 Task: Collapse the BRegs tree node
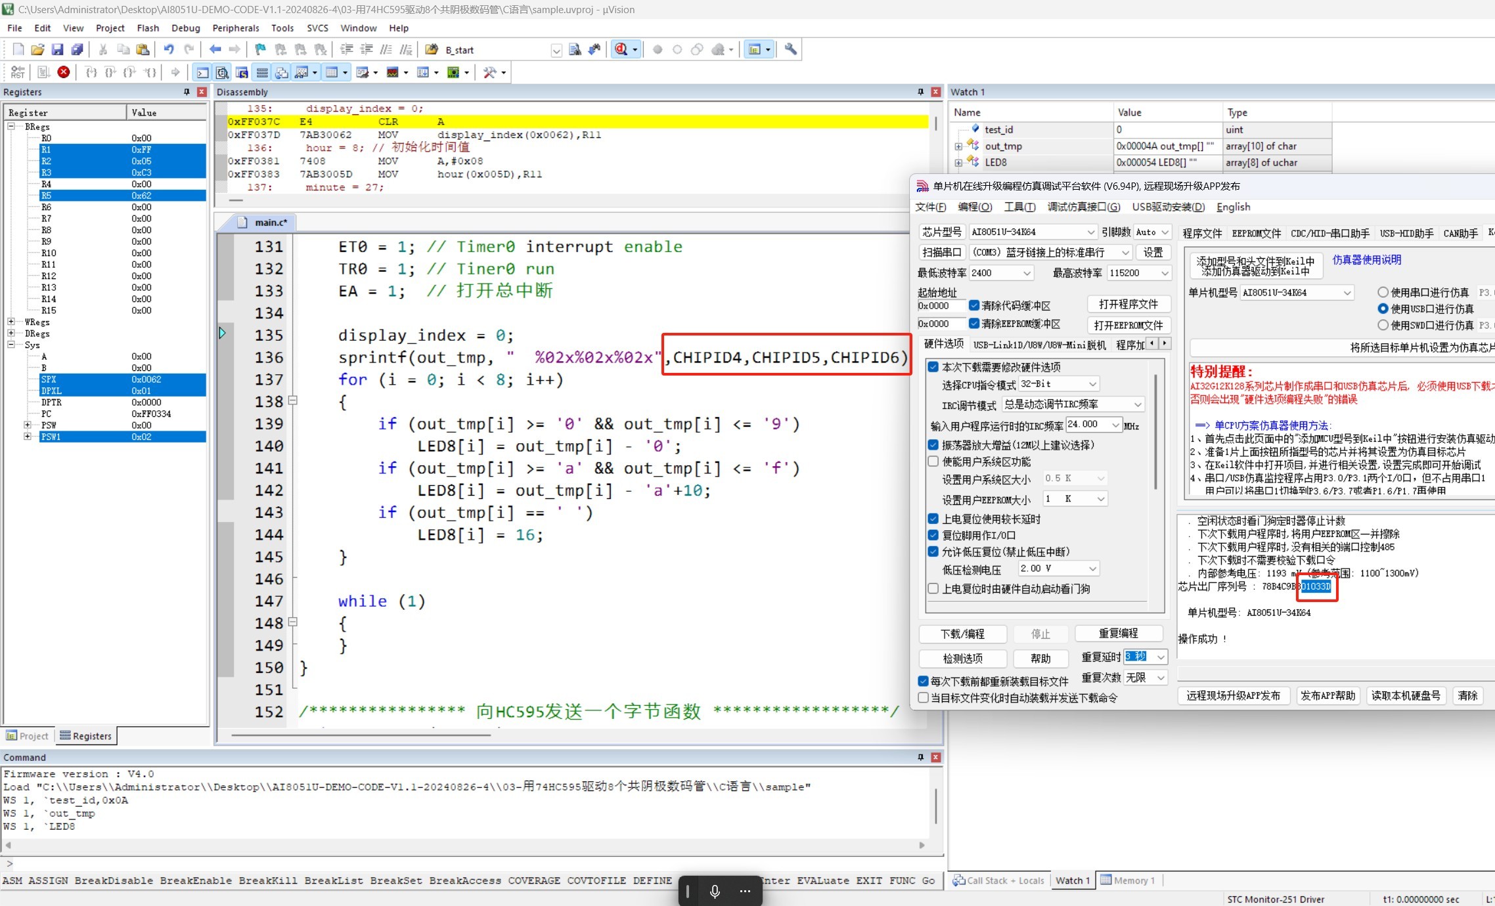(11, 126)
